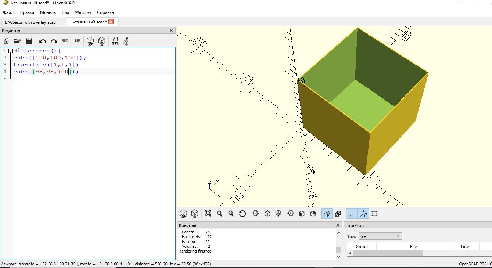Open the Вид menu
Viewport: 492px width, 268px height.
(x=65, y=12)
